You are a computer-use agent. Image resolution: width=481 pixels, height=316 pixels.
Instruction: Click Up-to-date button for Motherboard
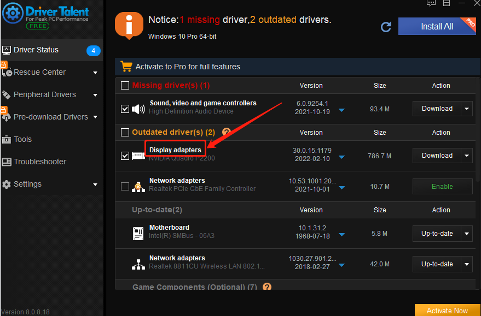coord(437,234)
